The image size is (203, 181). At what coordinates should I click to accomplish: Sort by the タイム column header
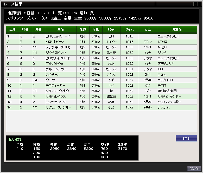130,30
